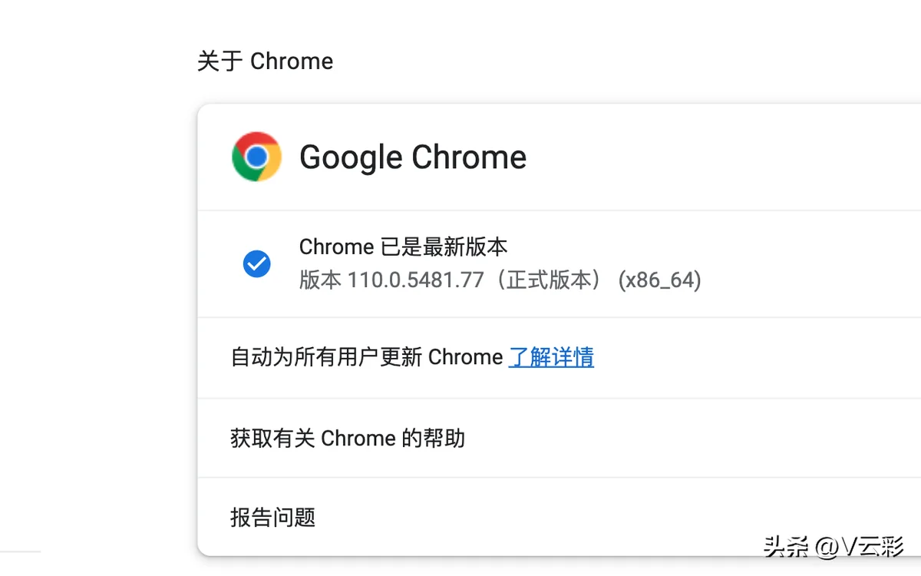Click the word Google in the card title
This screenshot has width=921, height=576.
(351, 158)
